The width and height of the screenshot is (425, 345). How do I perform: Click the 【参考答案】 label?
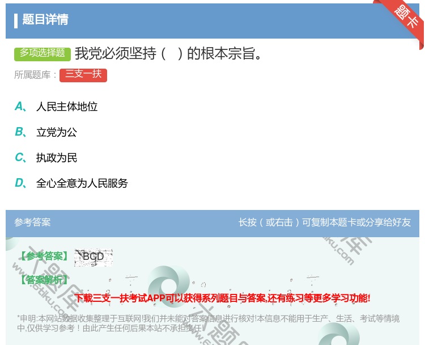coord(44,256)
